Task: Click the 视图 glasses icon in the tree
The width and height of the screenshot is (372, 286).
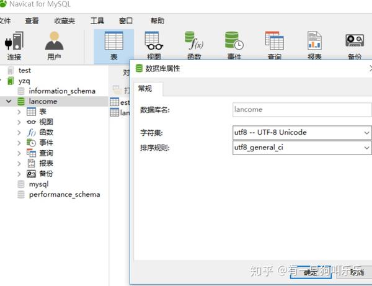Action: click(32, 122)
